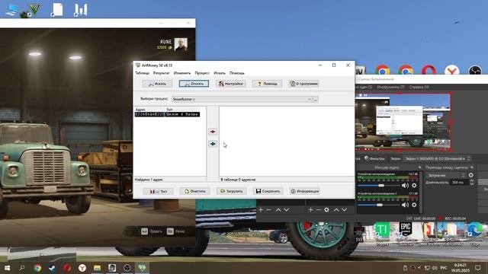The height and width of the screenshot is (274, 488).
Task: Move scene up in OBS scenes panel
Action: click(x=278, y=210)
